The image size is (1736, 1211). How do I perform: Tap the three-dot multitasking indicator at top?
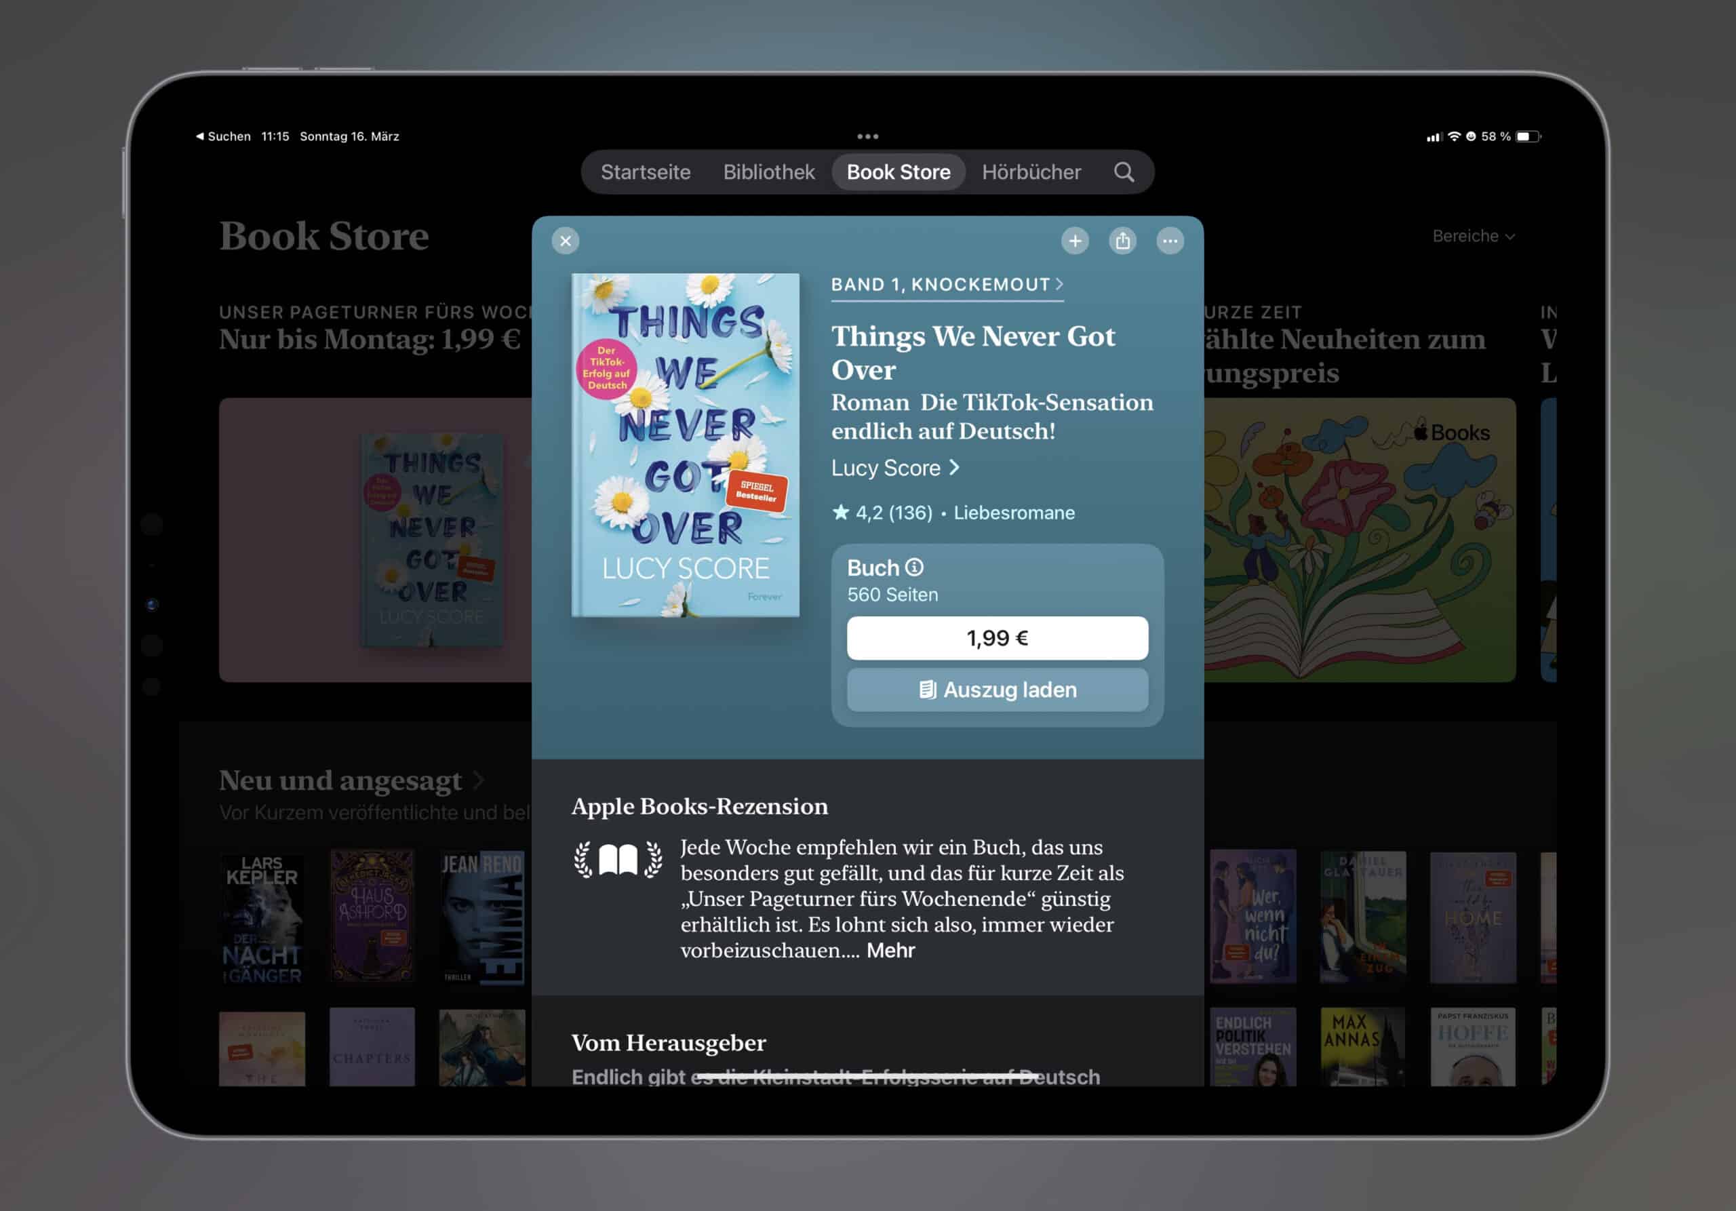click(x=867, y=137)
